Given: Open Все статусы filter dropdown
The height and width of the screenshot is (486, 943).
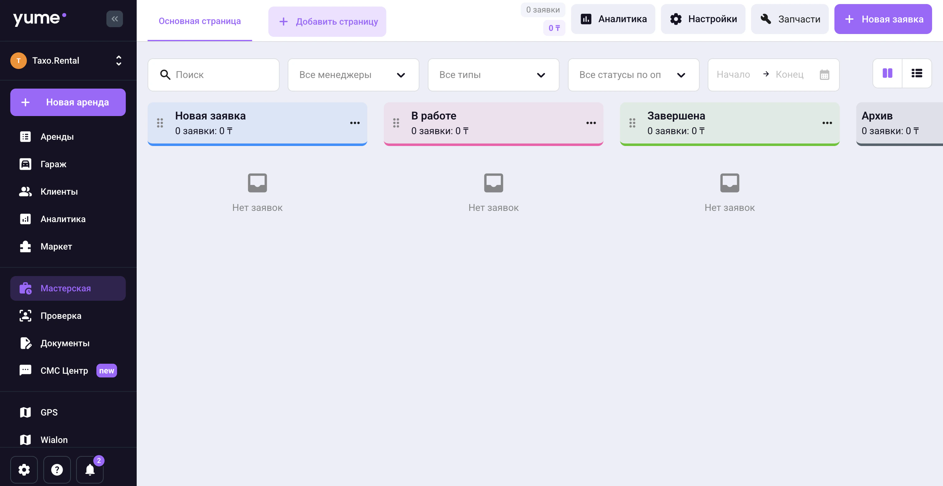Looking at the screenshot, I should [633, 75].
